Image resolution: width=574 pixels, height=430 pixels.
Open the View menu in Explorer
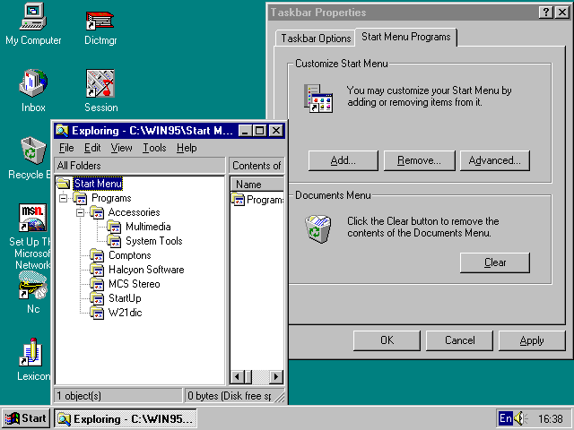tap(121, 148)
